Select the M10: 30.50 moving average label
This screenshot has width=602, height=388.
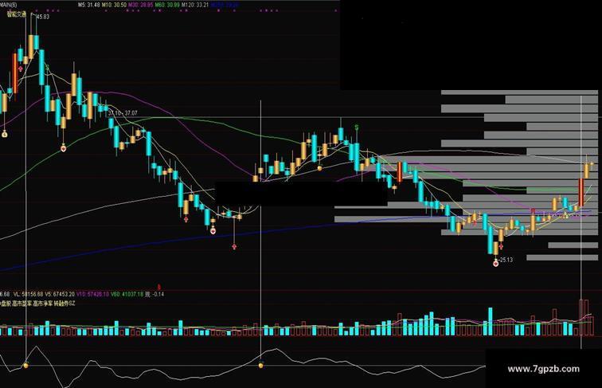click(114, 5)
